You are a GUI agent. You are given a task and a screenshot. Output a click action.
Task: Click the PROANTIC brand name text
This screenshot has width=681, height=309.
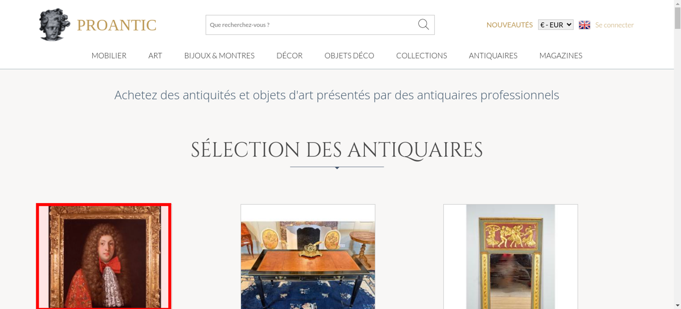(116, 25)
